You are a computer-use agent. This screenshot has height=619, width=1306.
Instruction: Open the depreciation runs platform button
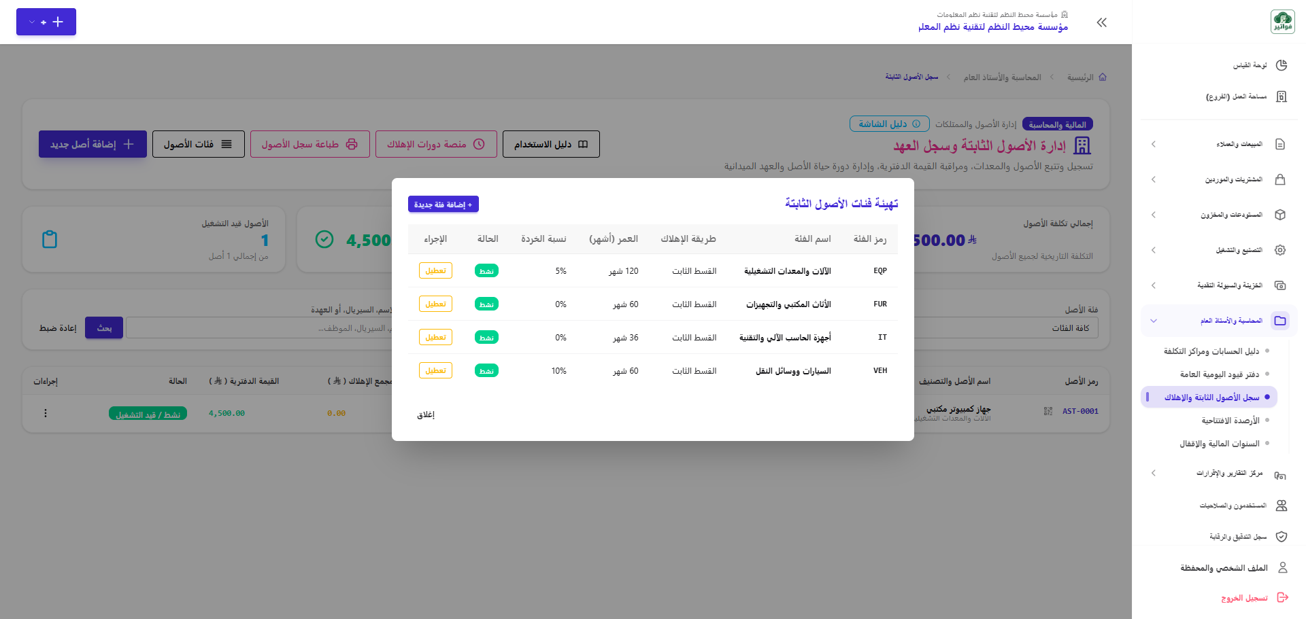[x=436, y=144]
